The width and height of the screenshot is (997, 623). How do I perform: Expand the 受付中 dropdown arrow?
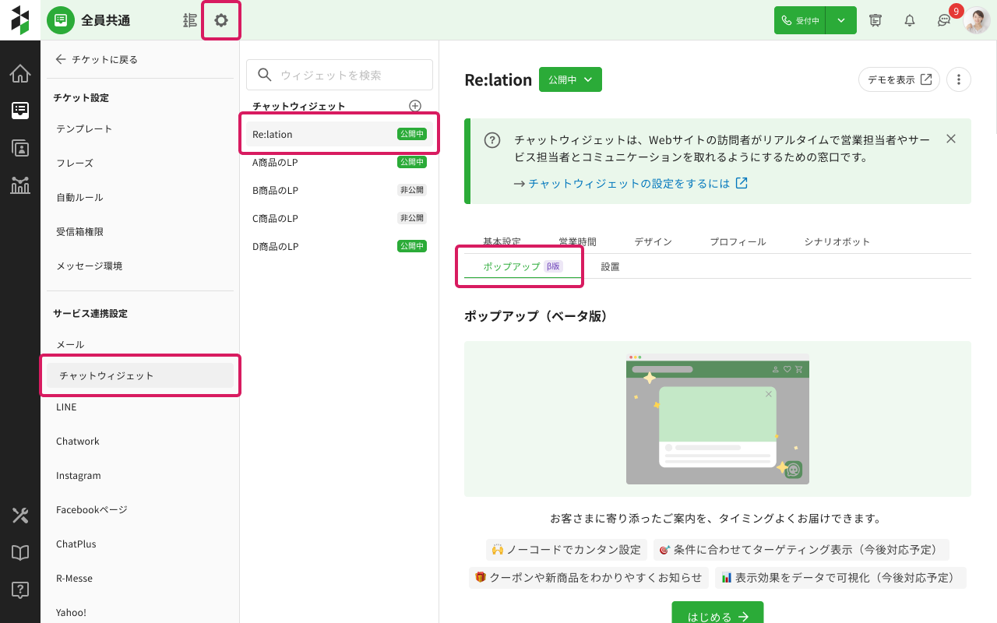[x=841, y=20]
